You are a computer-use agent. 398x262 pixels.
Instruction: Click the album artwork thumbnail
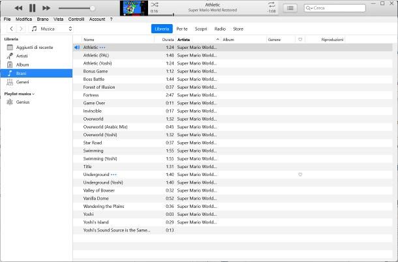click(134, 8)
